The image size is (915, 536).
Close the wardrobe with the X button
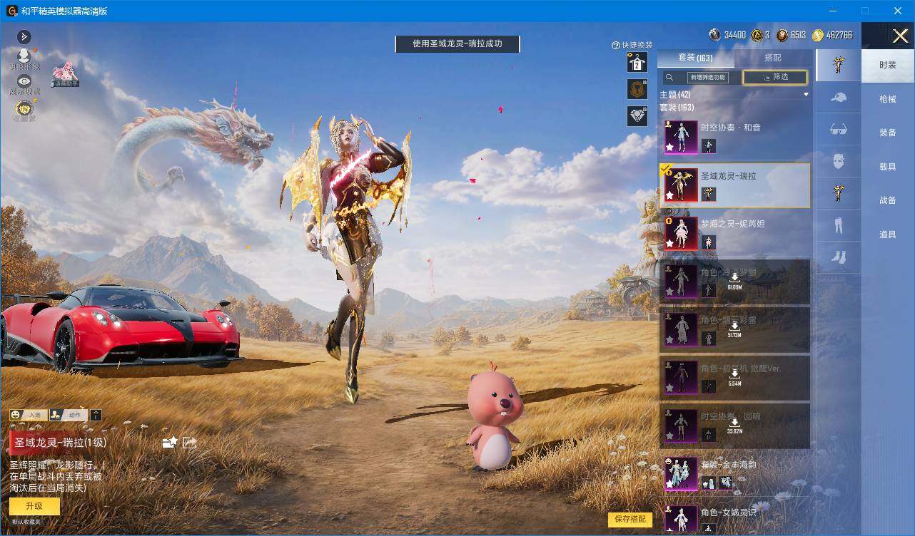[x=900, y=35]
